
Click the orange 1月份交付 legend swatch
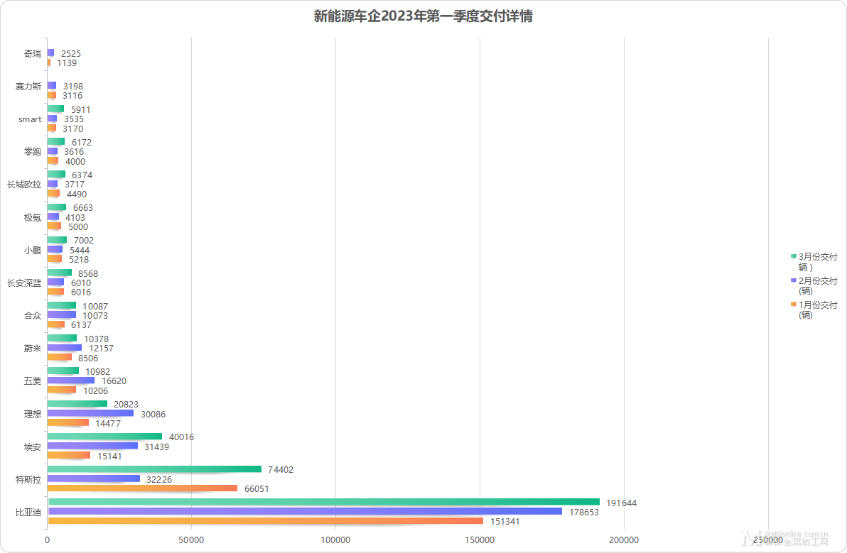pos(794,305)
